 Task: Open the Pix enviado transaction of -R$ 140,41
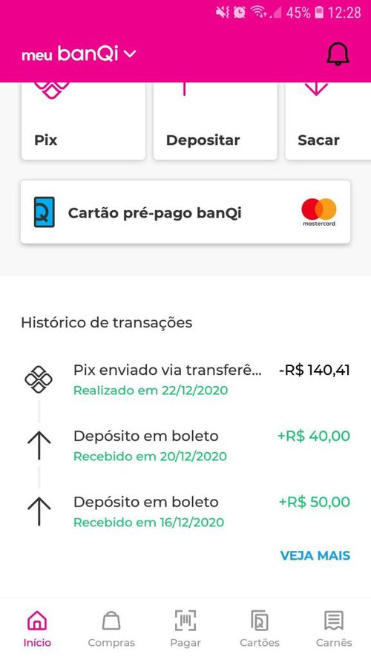tap(185, 379)
